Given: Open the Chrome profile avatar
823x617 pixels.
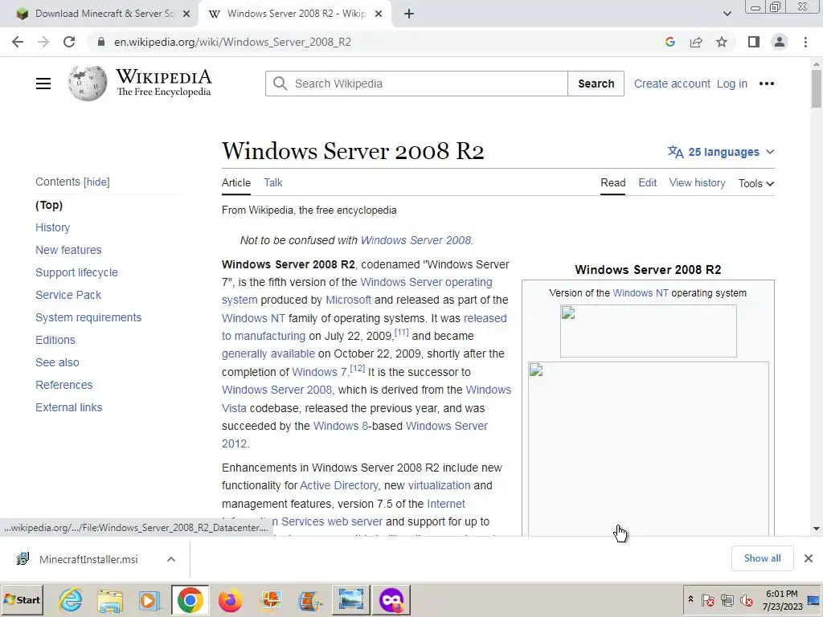Looking at the screenshot, I should click(x=780, y=42).
